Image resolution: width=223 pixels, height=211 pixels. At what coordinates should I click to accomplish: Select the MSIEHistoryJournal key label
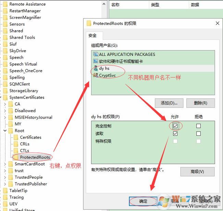pos(34,118)
